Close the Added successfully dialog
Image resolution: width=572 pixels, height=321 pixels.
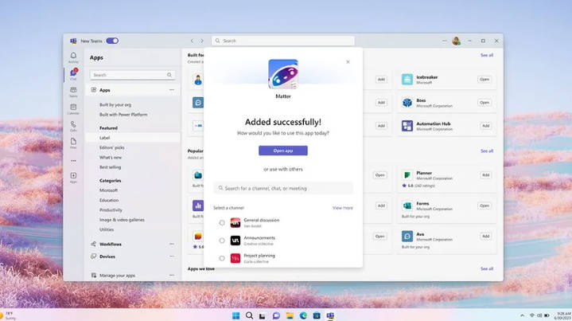tap(348, 61)
